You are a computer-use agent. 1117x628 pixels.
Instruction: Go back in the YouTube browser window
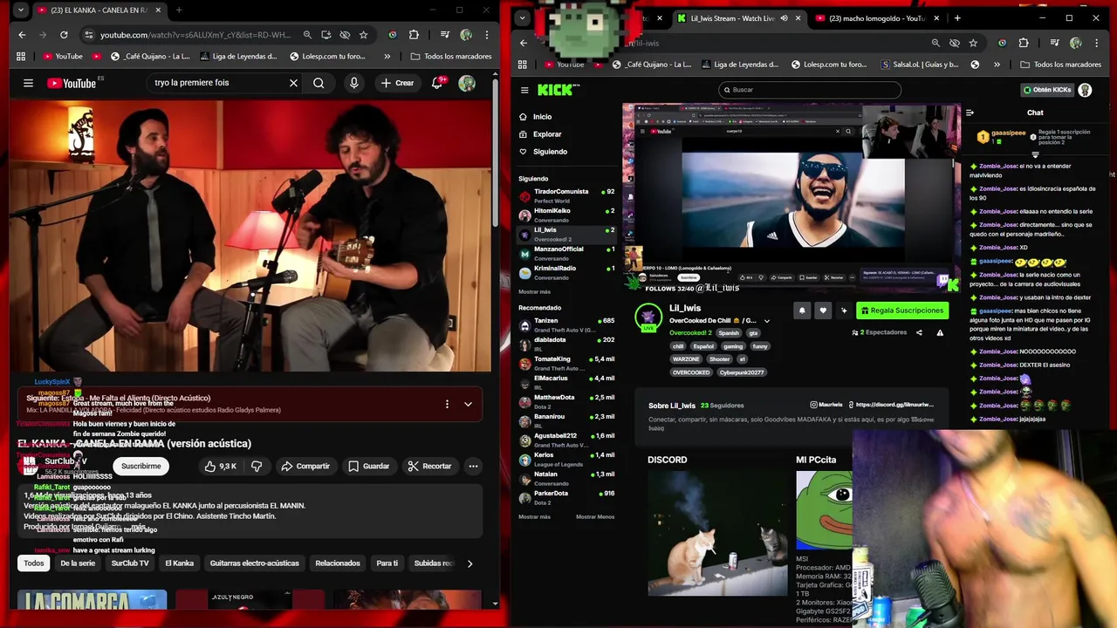(22, 35)
